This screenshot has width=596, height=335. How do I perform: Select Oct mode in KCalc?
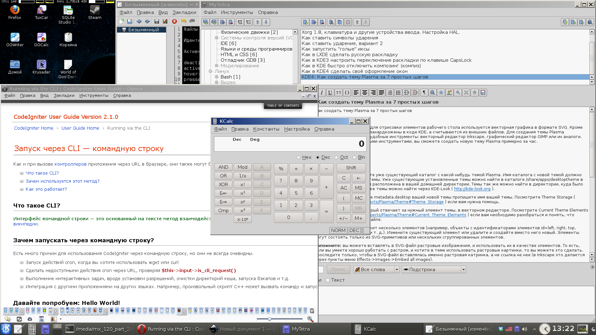coord(341,157)
